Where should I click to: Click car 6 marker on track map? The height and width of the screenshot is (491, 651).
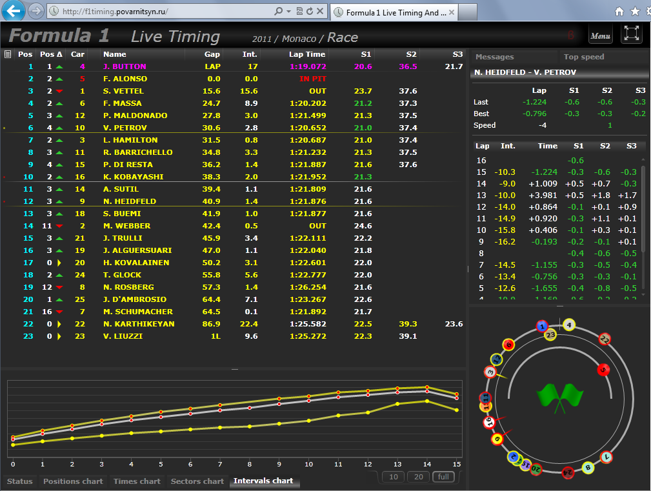click(x=508, y=345)
